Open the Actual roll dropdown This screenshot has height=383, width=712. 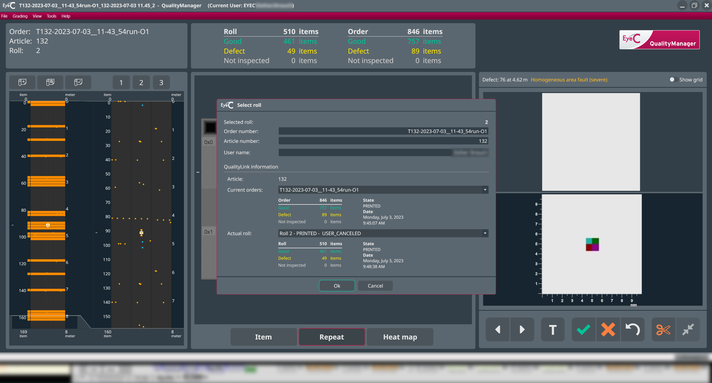click(485, 233)
